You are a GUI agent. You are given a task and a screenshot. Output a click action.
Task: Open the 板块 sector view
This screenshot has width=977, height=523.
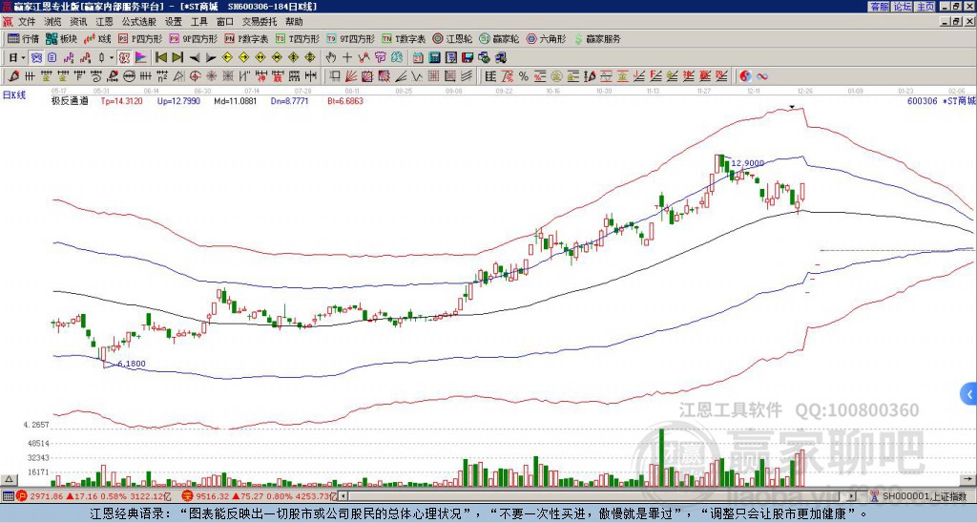pos(61,38)
